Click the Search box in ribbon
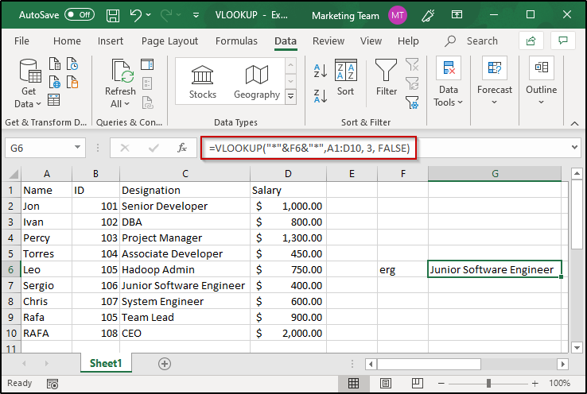587x394 pixels. coord(472,41)
